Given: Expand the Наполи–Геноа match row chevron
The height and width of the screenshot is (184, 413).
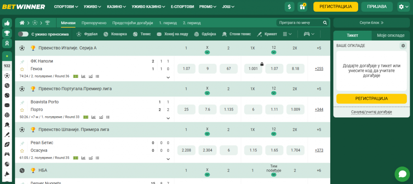Looking at the screenshot, I should pyautogui.click(x=168, y=77).
